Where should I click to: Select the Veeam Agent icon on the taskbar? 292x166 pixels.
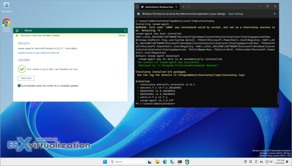click(187, 161)
